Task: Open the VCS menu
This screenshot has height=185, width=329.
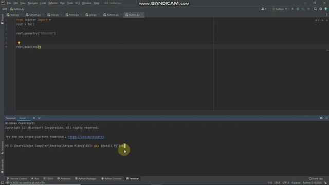Action: (78, 3)
